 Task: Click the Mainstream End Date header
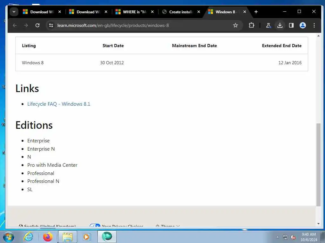tap(195, 46)
